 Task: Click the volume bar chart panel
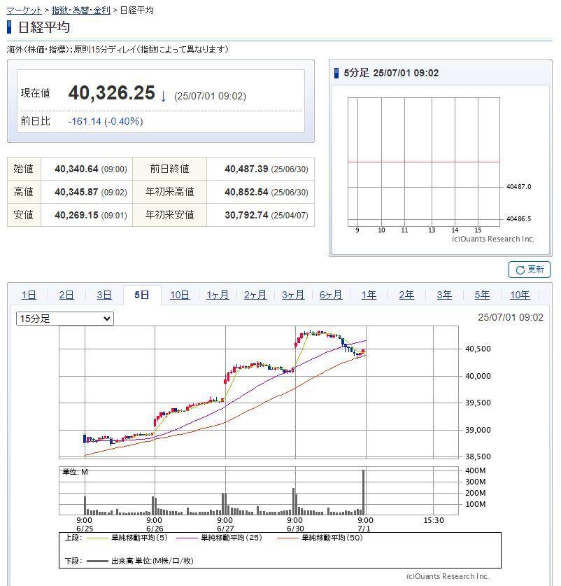(x=258, y=491)
